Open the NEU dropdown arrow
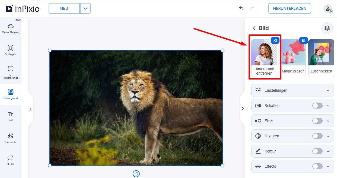This screenshot has width=337, height=178. [85, 8]
